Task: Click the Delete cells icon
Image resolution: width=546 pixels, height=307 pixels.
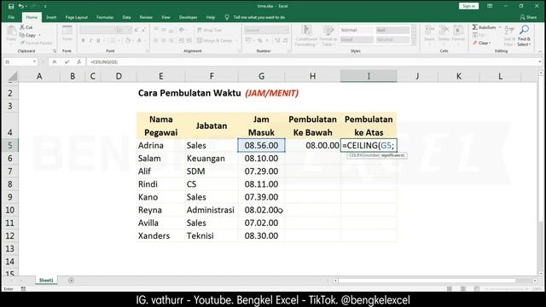Action: (x=444, y=31)
